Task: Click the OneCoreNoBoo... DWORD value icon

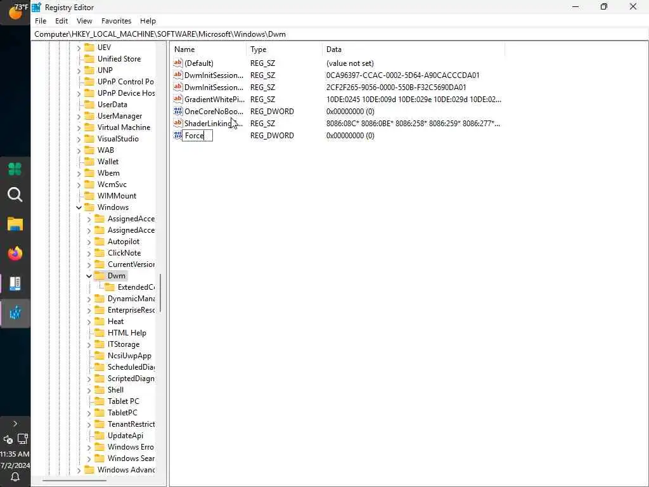Action: click(x=178, y=111)
